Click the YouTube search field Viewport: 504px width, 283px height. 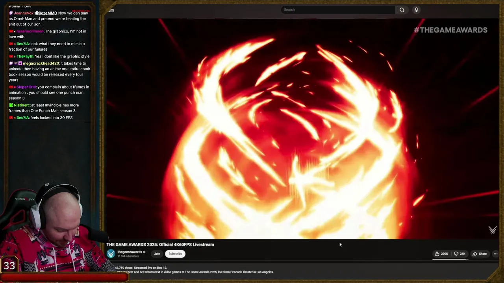pos(338,10)
